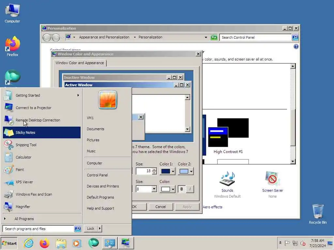Click the Action Center flag icon
Viewport: 334px width, 250px height.
[287, 243]
